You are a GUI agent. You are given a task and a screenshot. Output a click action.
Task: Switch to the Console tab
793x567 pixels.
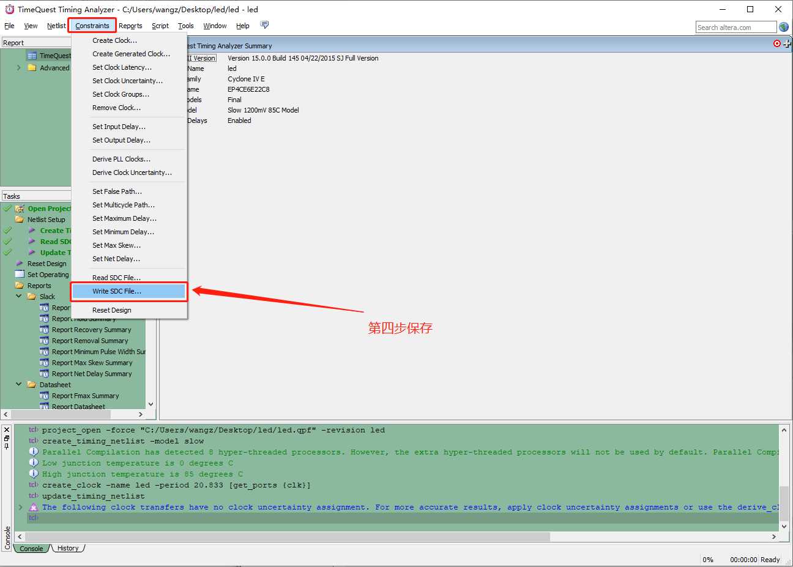click(31, 548)
